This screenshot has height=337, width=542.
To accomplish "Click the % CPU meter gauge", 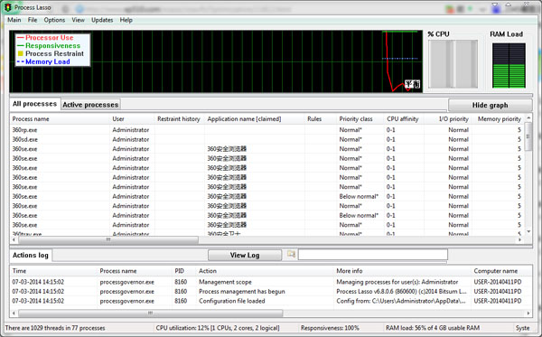I will coord(453,64).
